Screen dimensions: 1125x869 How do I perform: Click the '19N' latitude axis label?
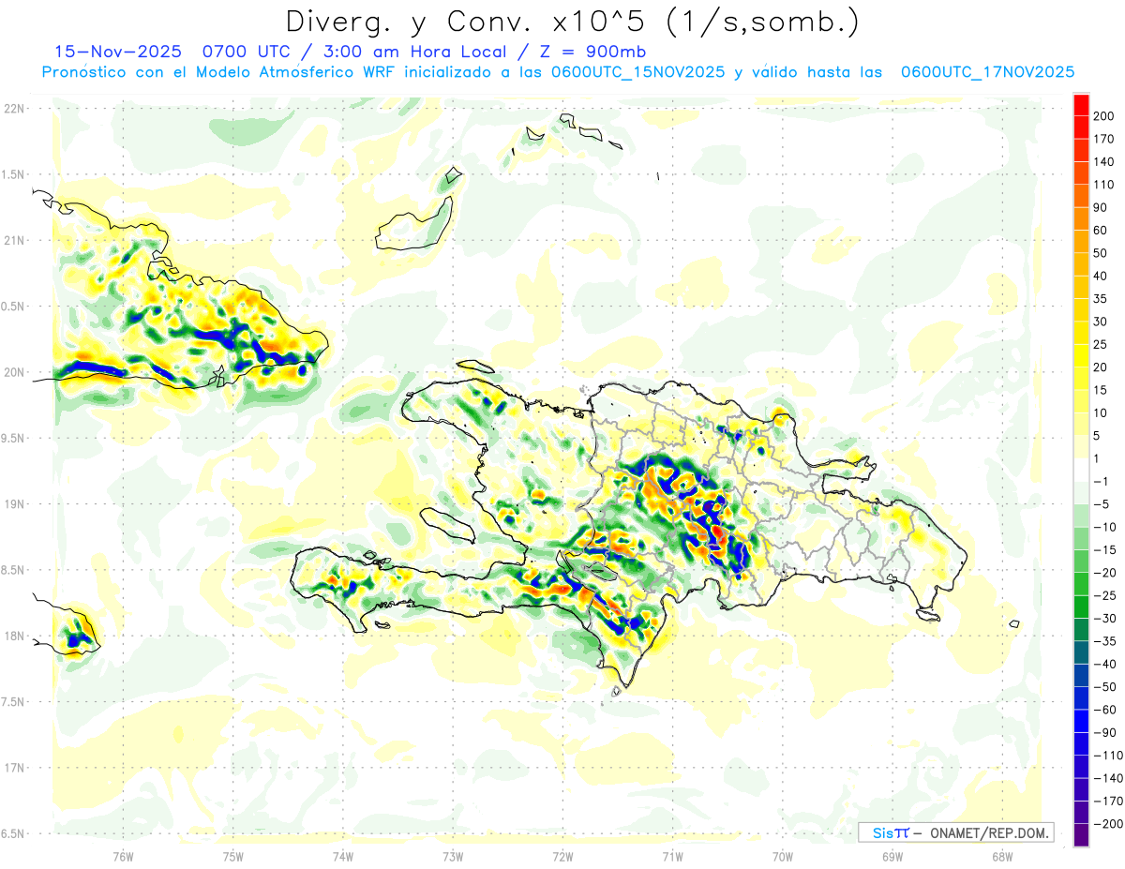click(x=13, y=504)
